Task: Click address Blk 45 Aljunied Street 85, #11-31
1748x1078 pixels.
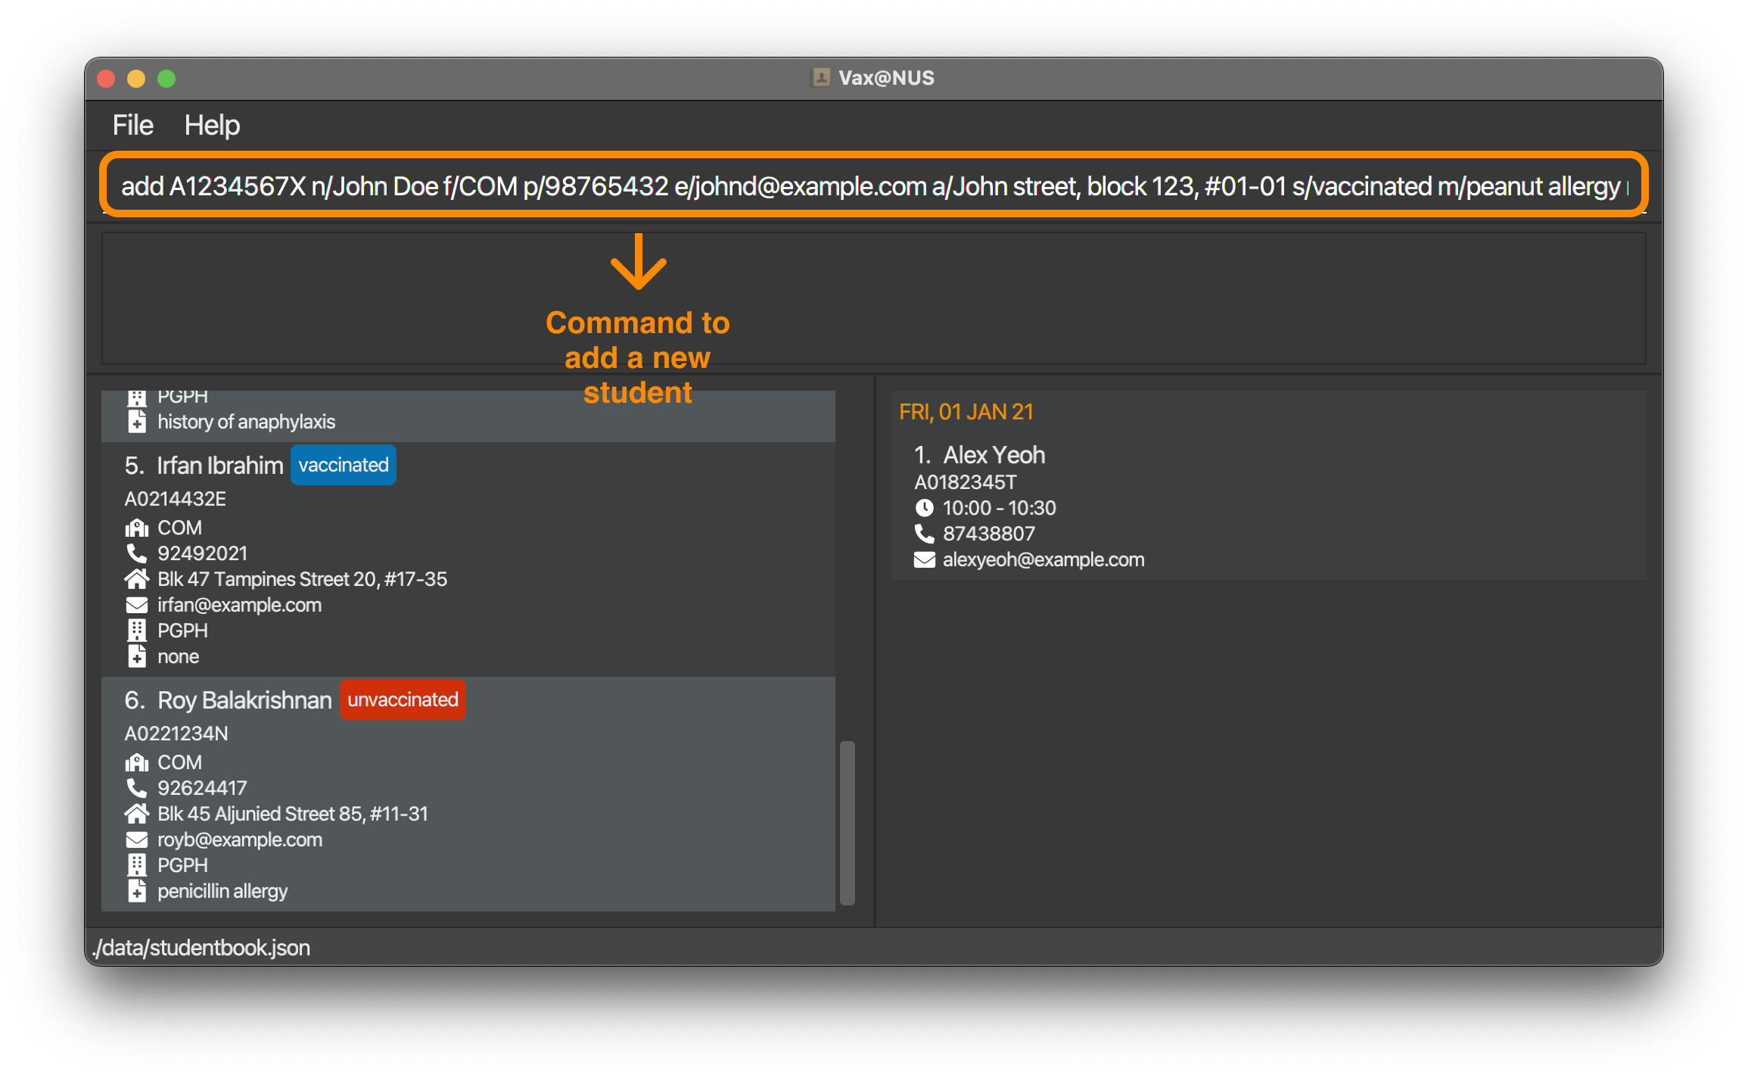Action: coord(293,814)
